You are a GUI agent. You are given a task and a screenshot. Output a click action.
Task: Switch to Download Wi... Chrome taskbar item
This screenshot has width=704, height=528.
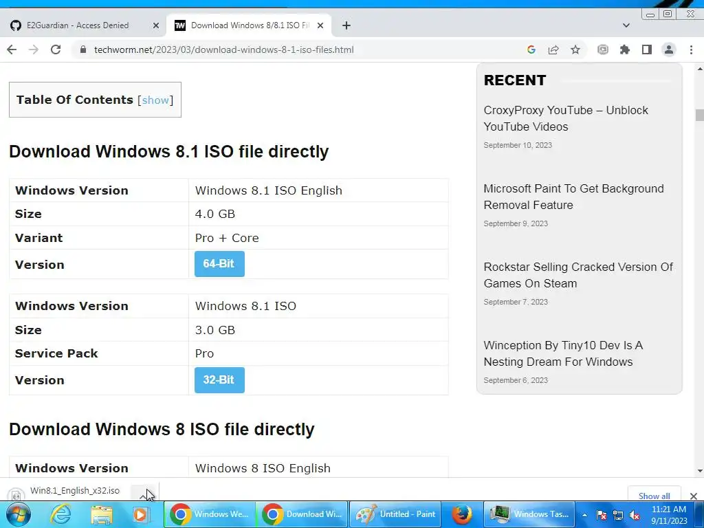(302, 514)
